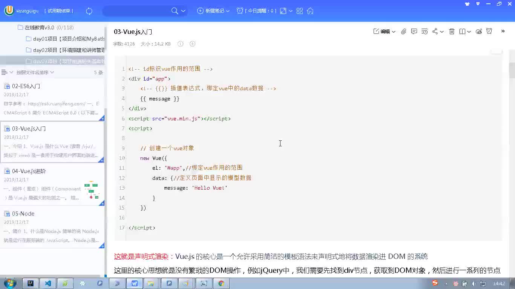Expand more toolbar items chevron

(x=503, y=31)
